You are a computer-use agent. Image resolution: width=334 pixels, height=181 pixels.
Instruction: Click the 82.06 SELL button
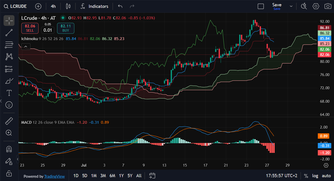point(30,28)
